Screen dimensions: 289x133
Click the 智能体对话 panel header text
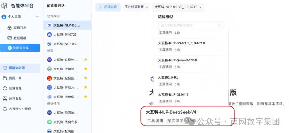pyautogui.click(x=56, y=6)
